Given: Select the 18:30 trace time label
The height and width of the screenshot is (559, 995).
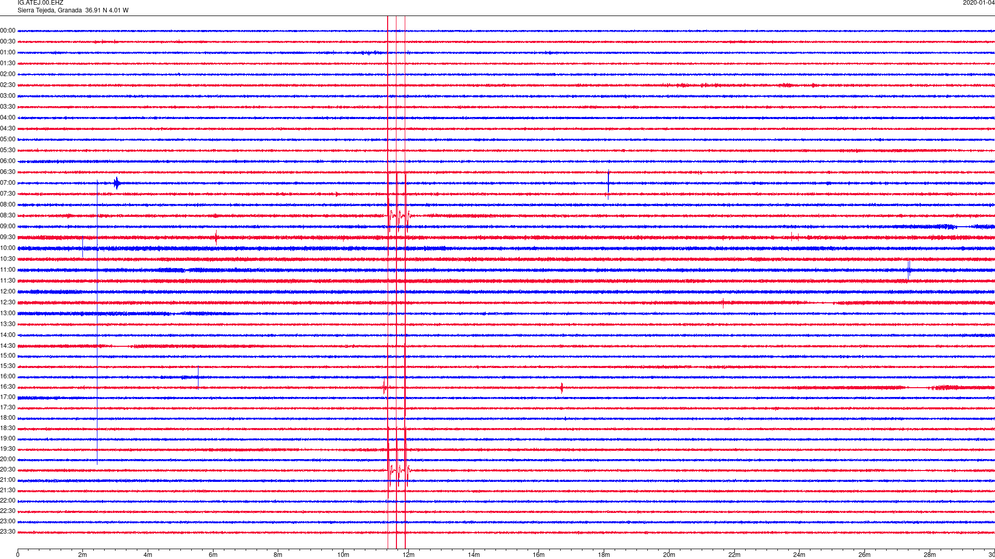Looking at the screenshot, I should [x=8, y=428].
